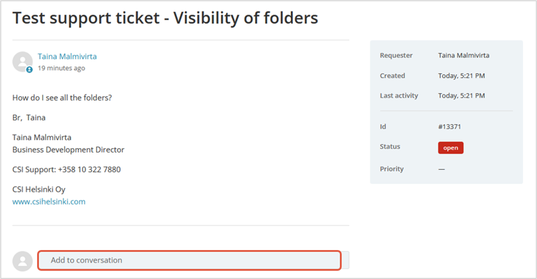Click the requester name in the details panel
Image resolution: width=537 pixels, height=279 pixels.
pos(464,56)
